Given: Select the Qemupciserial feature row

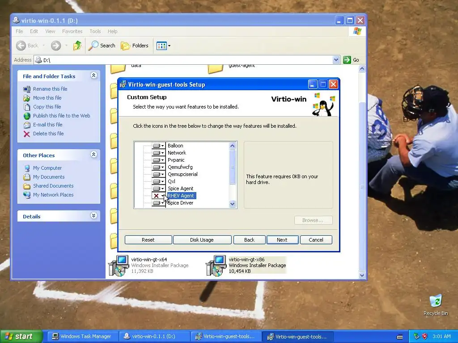Looking at the screenshot, I should coord(182,174).
